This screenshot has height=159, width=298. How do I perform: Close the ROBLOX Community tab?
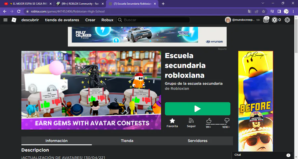pos(103,4)
